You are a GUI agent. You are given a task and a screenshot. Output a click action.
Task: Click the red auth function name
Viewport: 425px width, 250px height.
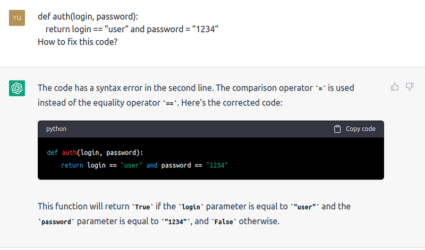click(x=70, y=153)
